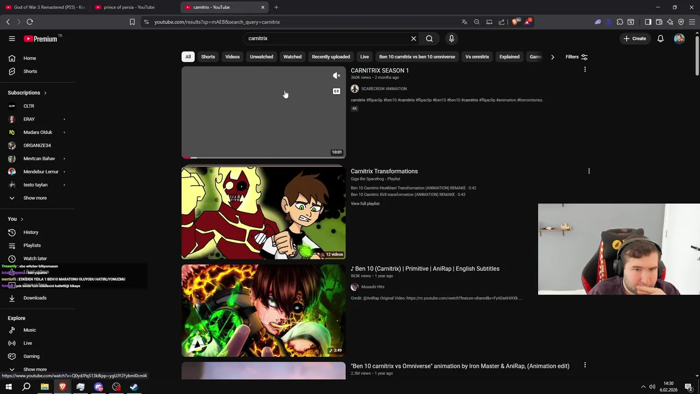700x394 pixels.
Task: Open the Madara Olduk subscription
Action: pyautogui.click(x=37, y=132)
